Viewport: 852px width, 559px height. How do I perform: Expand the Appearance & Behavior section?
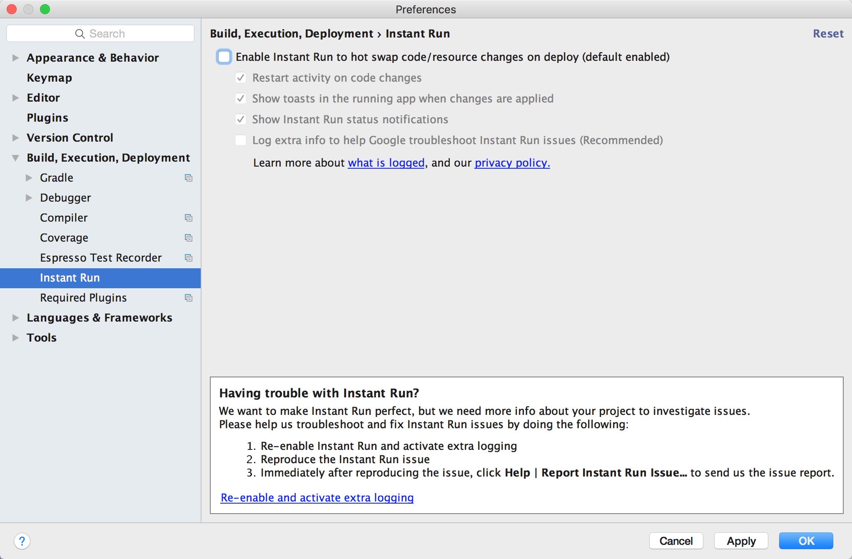click(x=16, y=58)
